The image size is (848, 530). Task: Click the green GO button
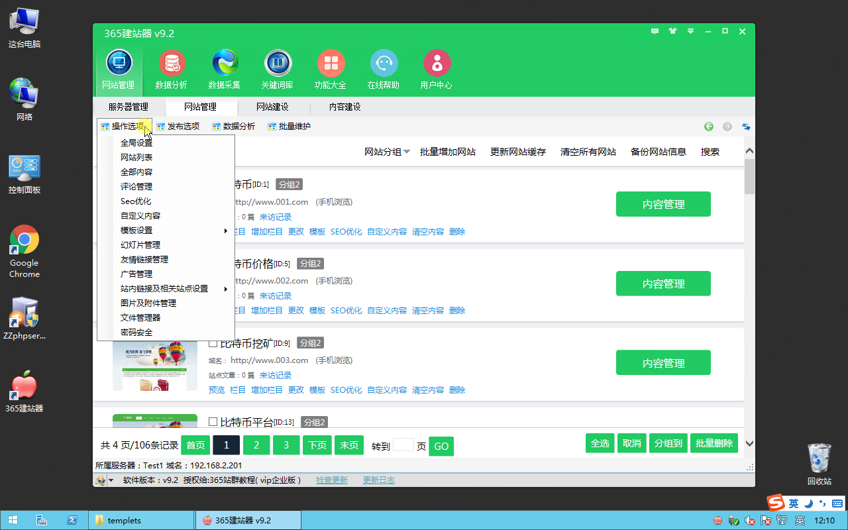click(x=441, y=447)
